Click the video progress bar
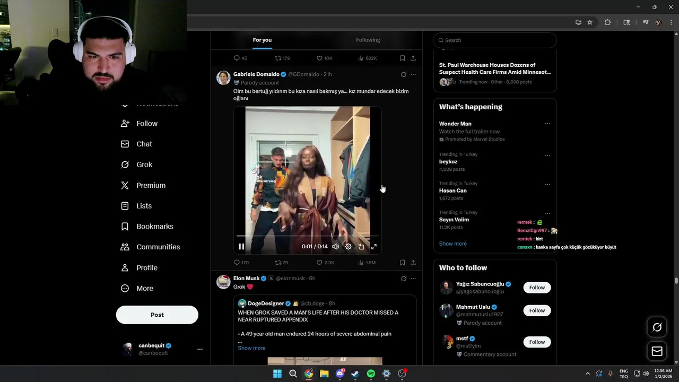This screenshot has width=679, height=382. point(308,236)
